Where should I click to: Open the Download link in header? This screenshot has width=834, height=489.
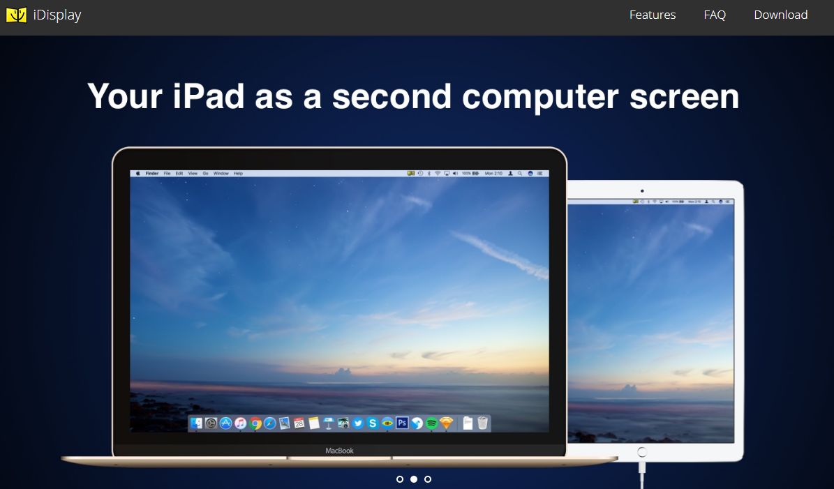(781, 15)
